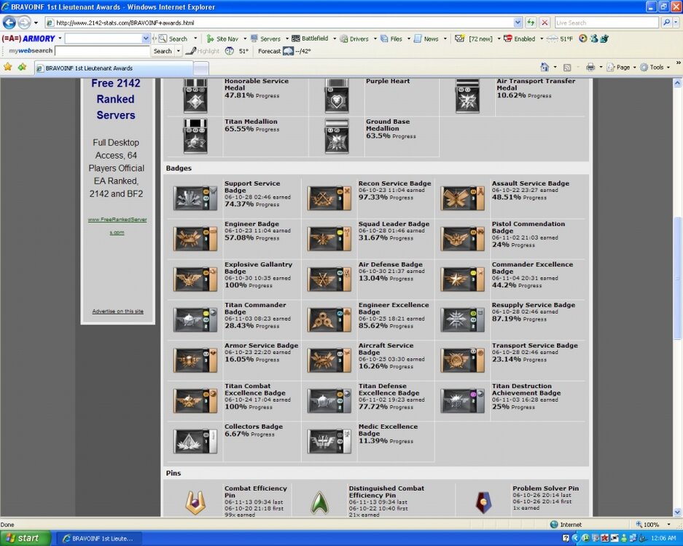Click the Squad Leader Badge image
The image size is (683, 546).
(x=329, y=238)
